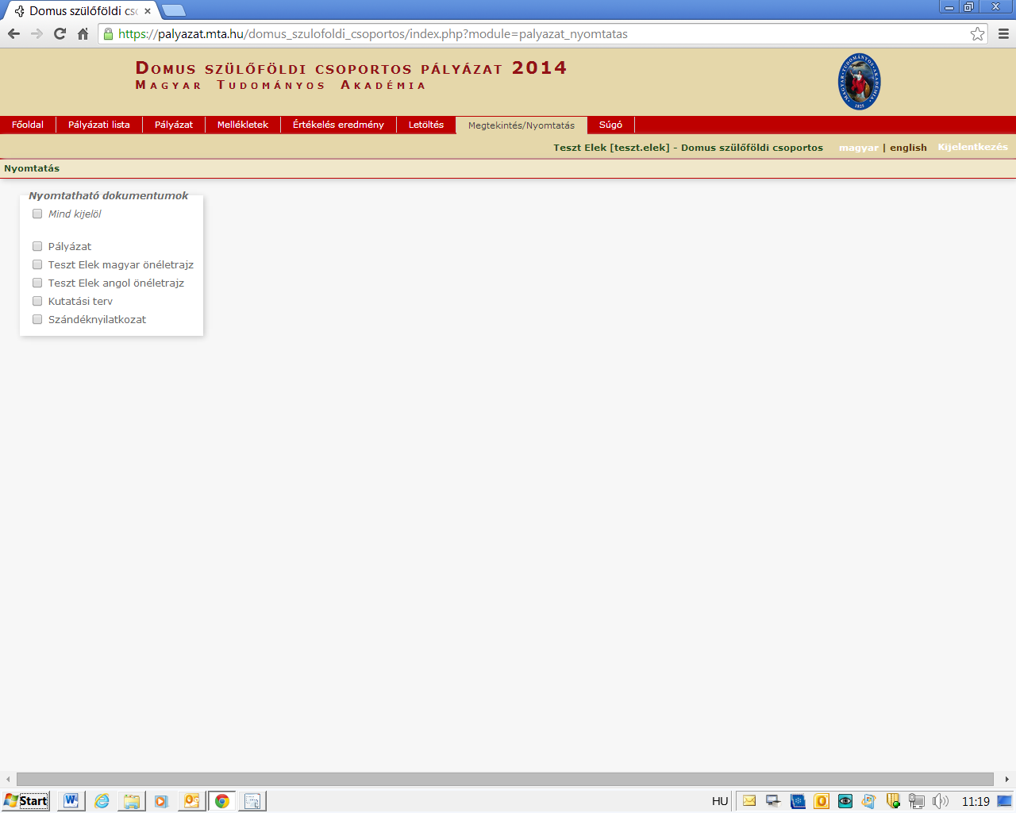This screenshot has height=813, width=1016.
Task: Click the security shield tray icon
Action: pos(893,800)
